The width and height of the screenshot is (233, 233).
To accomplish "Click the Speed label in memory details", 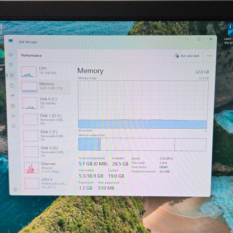I will click(x=136, y=159).
